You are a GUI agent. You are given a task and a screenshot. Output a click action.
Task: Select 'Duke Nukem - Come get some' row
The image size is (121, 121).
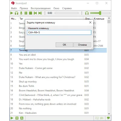pyautogui.click(x=58, y=68)
